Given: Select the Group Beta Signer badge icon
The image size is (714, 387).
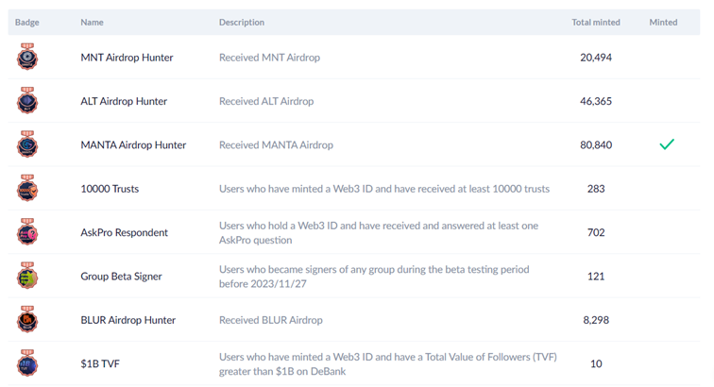Looking at the screenshot, I should point(27,277).
